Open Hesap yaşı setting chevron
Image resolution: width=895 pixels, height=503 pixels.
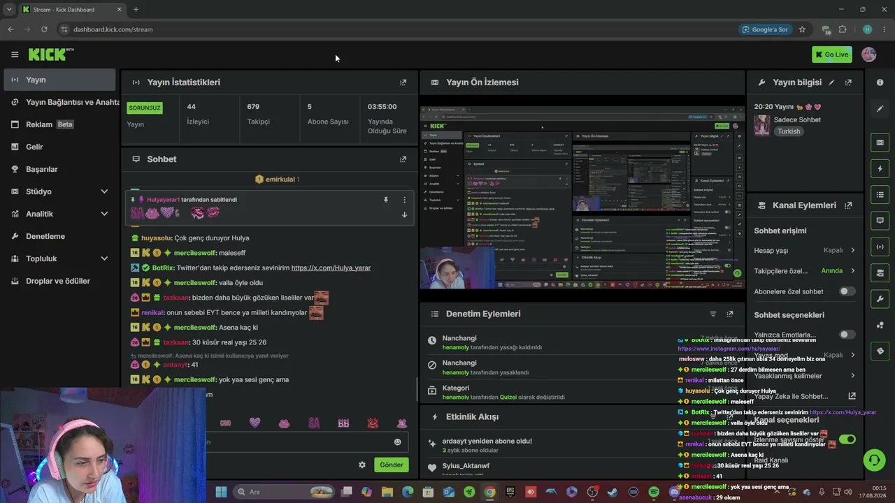click(x=852, y=251)
